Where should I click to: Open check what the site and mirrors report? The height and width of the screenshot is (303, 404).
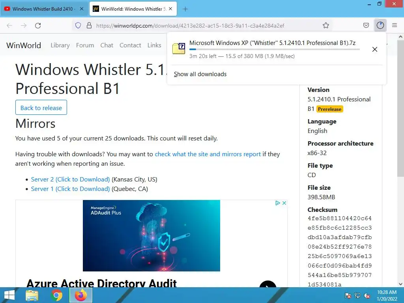[208, 154]
